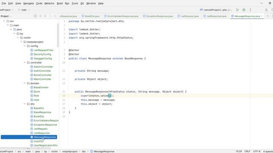Open the run configuration dropdown
The image size is (273, 153).
point(216,10)
